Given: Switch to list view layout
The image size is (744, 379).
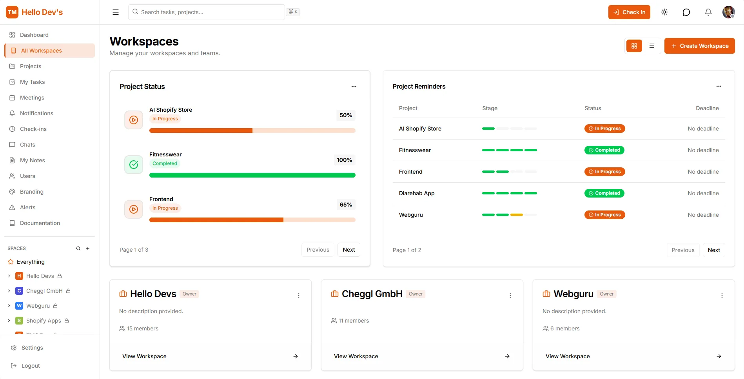Looking at the screenshot, I should pyautogui.click(x=651, y=46).
